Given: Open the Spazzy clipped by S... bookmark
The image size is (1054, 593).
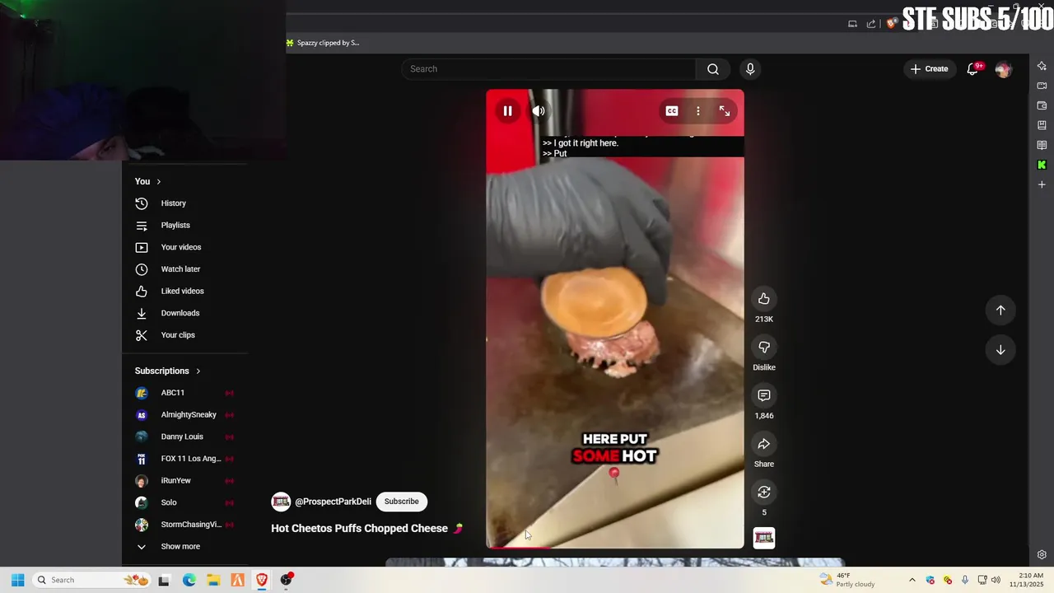Looking at the screenshot, I should click(x=323, y=43).
